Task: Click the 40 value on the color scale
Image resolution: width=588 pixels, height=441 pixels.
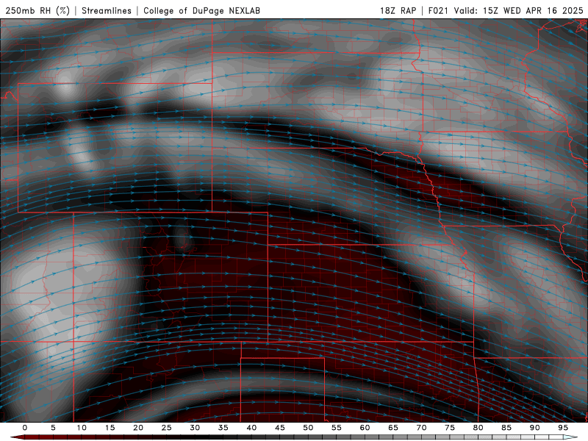Action: pyautogui.click(x=251, y=428)
